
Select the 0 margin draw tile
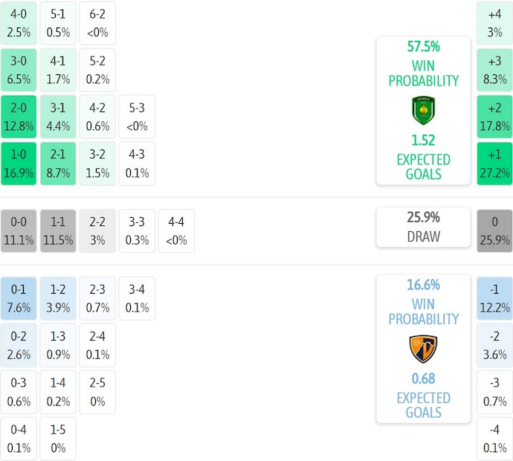click(x=494, y=231)
